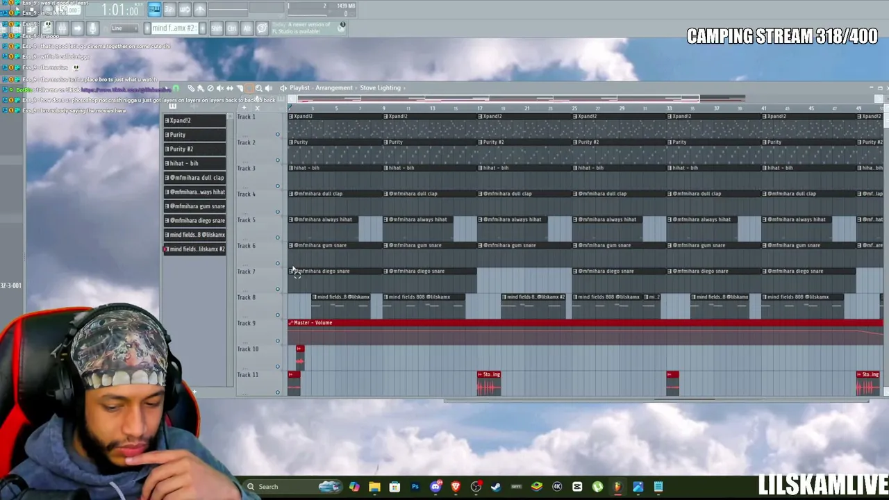Select '@mfmihara diego snare' in picker
This screenshot has height=500, width=889.
194,220
